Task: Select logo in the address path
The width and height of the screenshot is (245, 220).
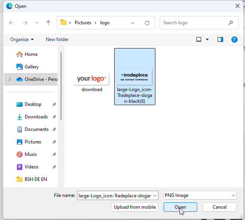Action: [104, 23]
